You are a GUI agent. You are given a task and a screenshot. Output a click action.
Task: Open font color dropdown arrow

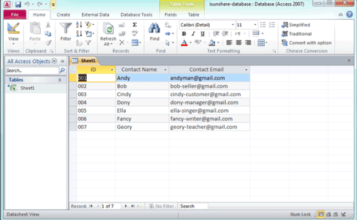pyautogui.click(x=191, y=43)
